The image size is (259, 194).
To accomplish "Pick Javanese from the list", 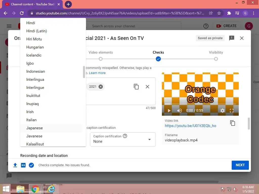I will [x=51, y=136].
